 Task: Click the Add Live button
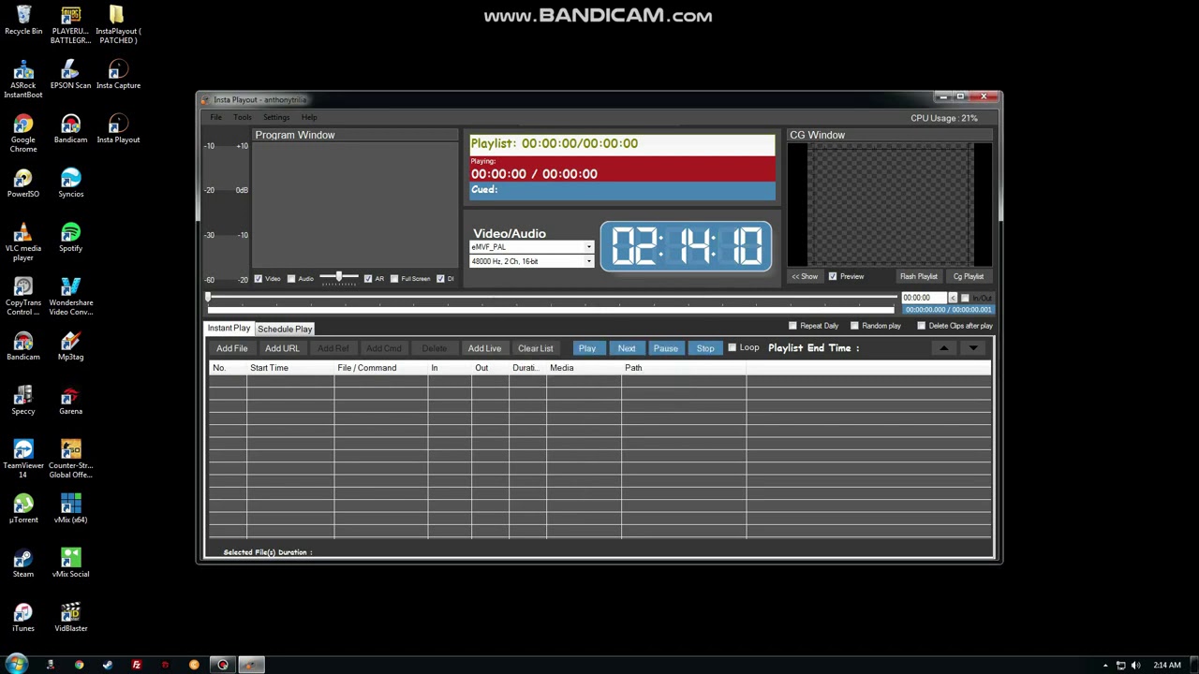[x=484, y=348]
